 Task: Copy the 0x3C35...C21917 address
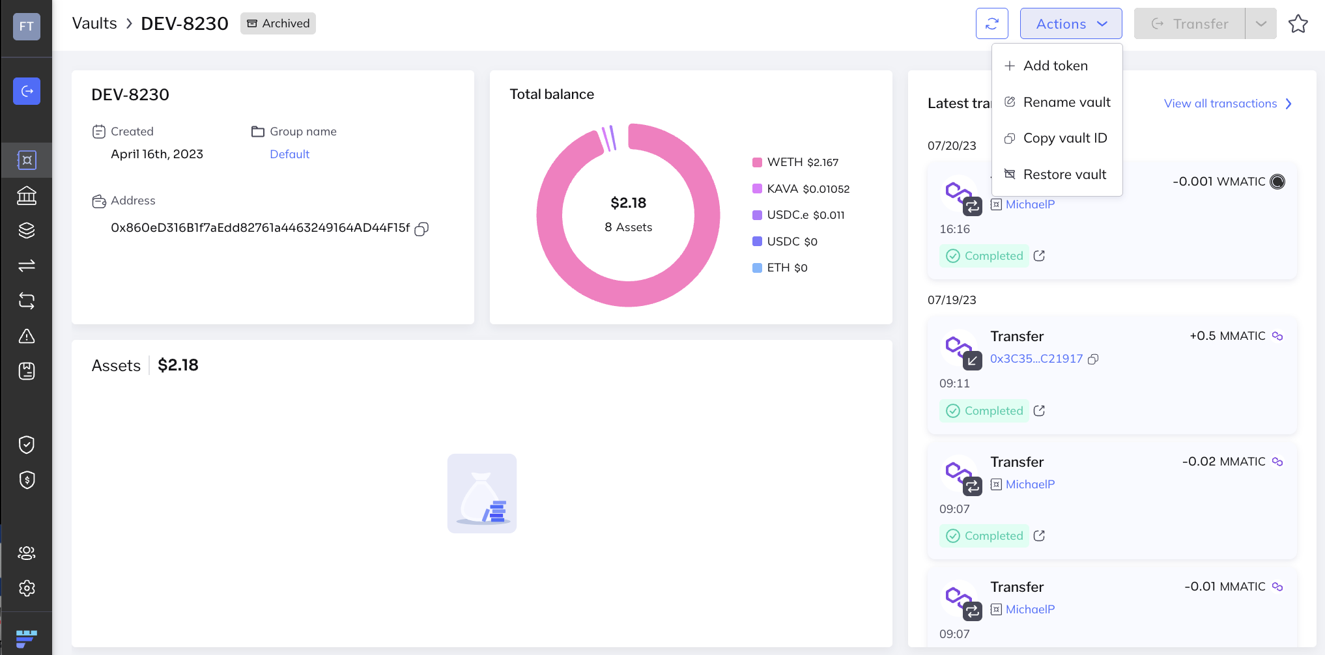click(x=1093, y=359)
